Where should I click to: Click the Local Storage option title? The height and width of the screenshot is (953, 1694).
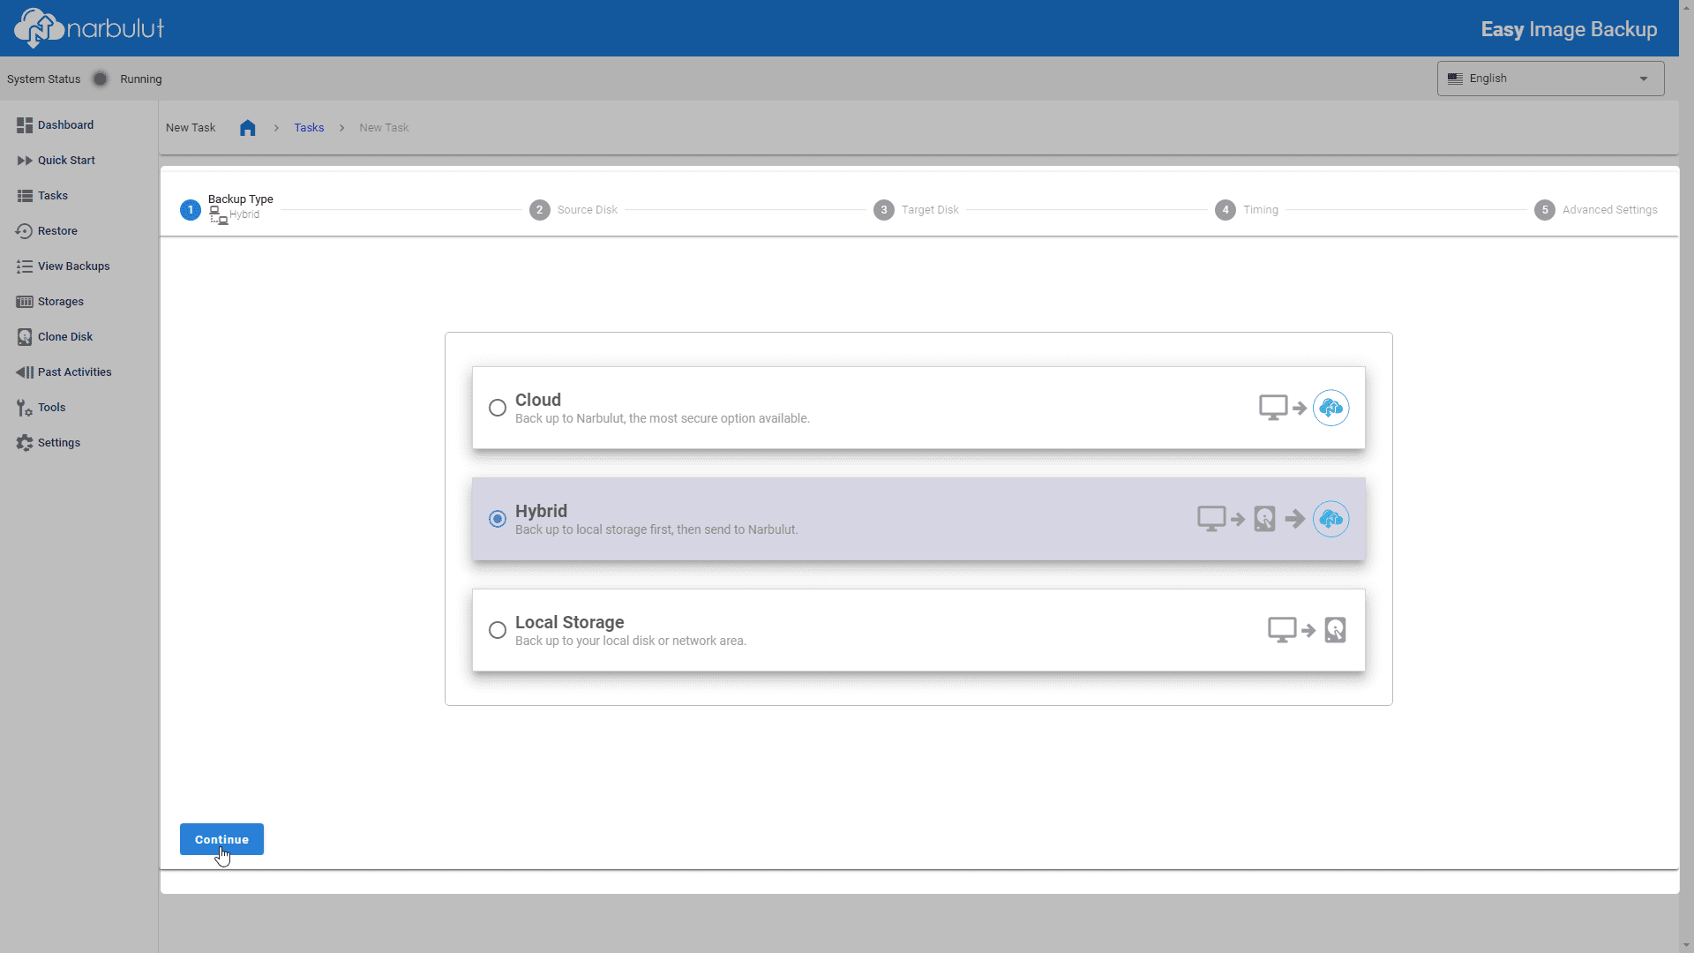click(x=569, y=622)
